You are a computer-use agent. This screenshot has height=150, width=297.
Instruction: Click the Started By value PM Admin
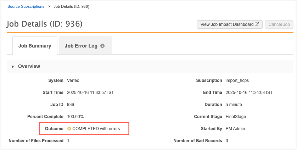[x=236, y=129]
